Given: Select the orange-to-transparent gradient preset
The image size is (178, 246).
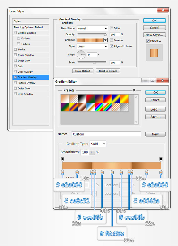Looking at the screenshot, I should (74, 99).
